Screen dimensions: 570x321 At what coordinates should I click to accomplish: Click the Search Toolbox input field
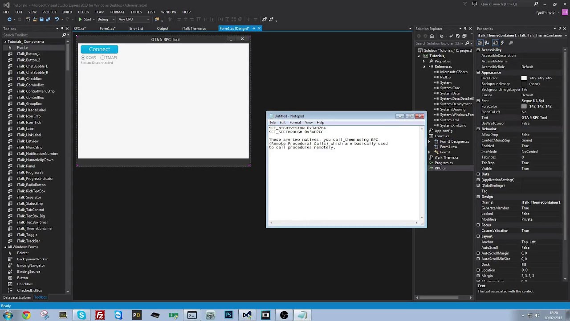pyautogui.click(x=31, y=35)
